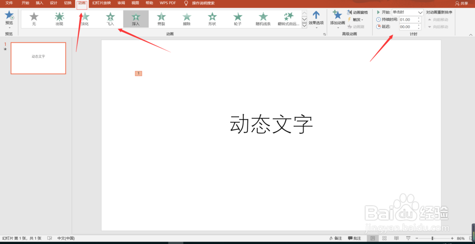Click zoom out minus button
The image size is (475, 244).
click(417, 238)
